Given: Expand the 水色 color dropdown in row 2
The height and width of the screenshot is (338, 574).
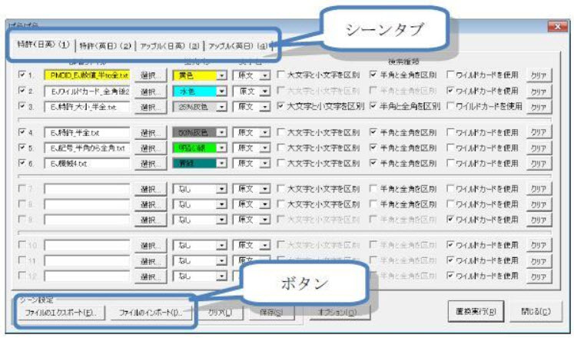Looking at the screenshot, I should 221,91.
